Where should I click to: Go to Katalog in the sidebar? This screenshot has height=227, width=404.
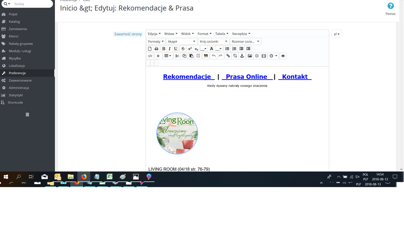point(14,22)
